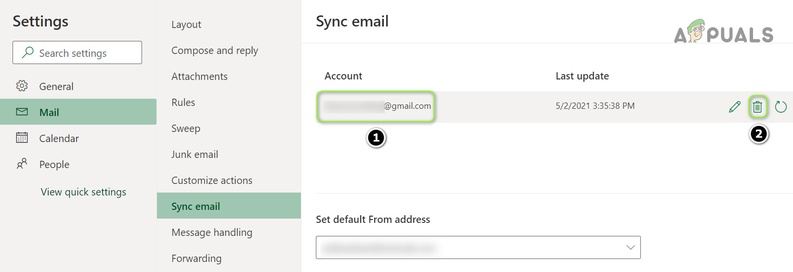Screen dimensions: 793x272
Task: Open the Sweep settings
Action: coord(186,129)
